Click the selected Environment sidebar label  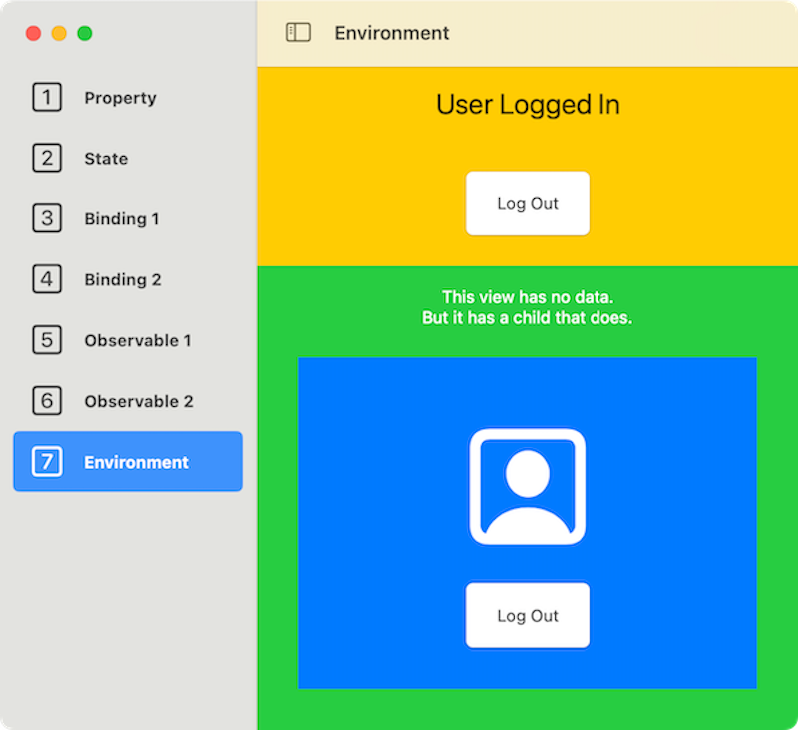[x=136, y=463]
